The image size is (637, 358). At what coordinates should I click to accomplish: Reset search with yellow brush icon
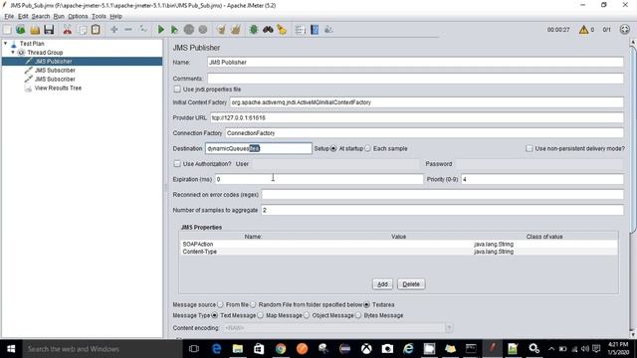pyautogui.click(x=282, y=30)
